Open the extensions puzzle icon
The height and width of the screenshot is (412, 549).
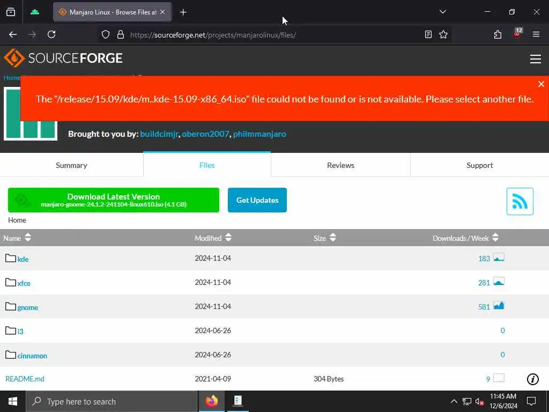point(498,34)
